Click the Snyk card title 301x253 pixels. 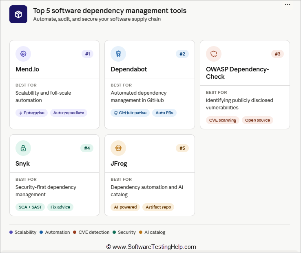tap(23, 164)
